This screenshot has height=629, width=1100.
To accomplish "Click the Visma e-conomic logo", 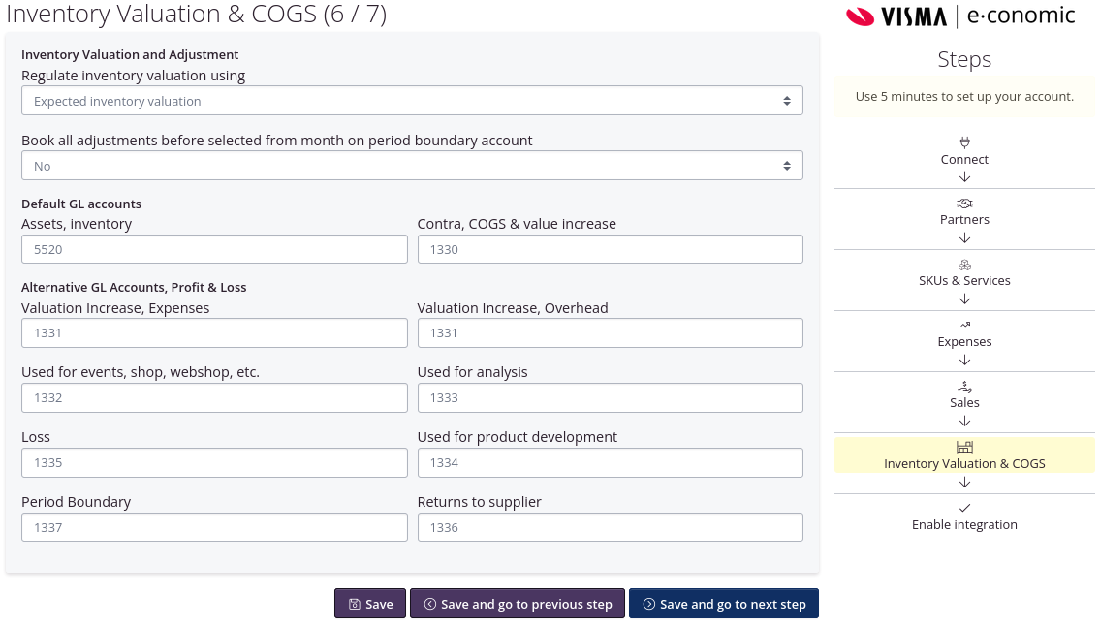I will point(960,16).
